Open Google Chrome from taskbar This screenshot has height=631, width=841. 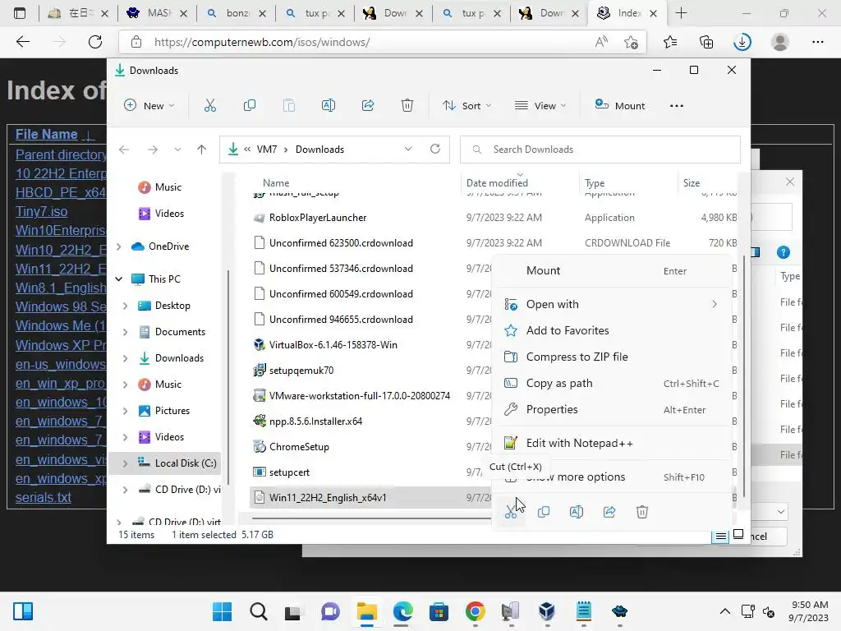[476, 611]
